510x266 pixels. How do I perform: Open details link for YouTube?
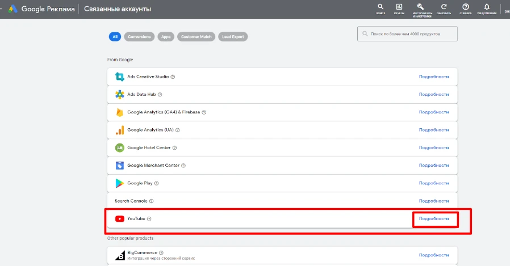(x=434, y=218)
